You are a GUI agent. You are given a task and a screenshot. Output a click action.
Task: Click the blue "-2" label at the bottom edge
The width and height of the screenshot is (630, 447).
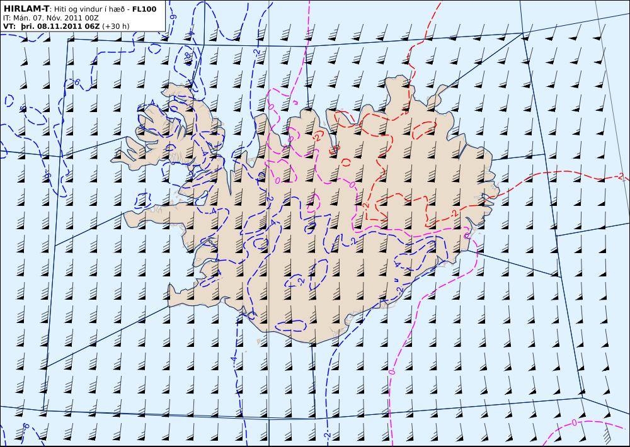327,436
